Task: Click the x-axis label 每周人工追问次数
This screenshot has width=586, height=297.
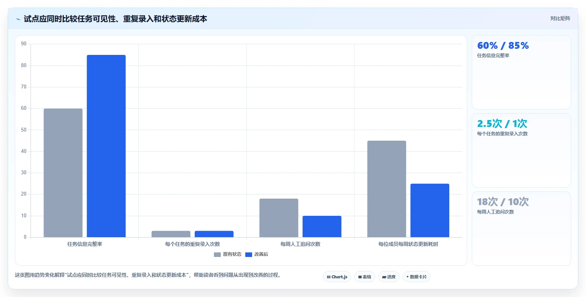Action: 300,244
